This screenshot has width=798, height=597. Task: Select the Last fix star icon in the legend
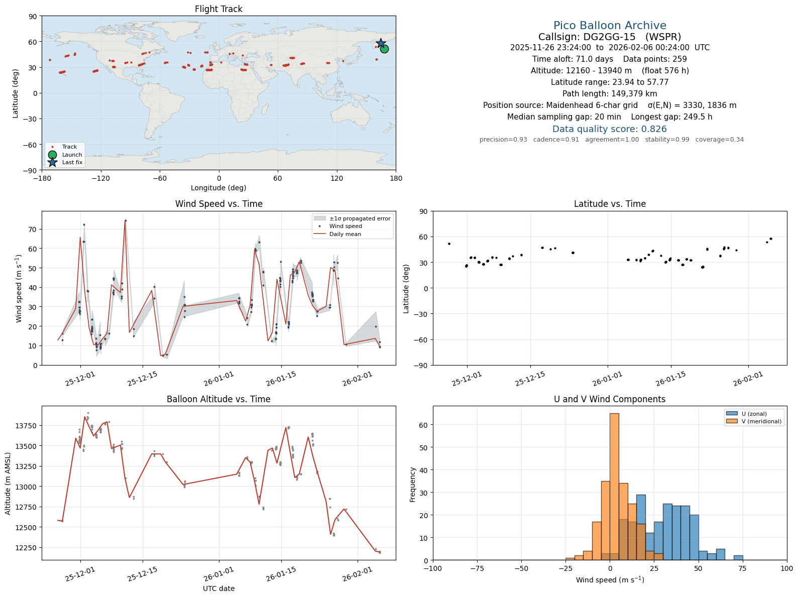(52, 162)
